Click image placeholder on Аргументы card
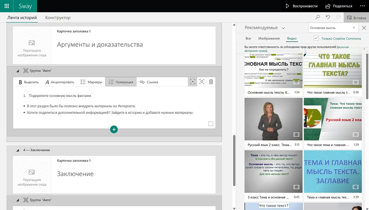Image resolution: width=369 pixels, height=210 pixels. (x=32, y=45)
